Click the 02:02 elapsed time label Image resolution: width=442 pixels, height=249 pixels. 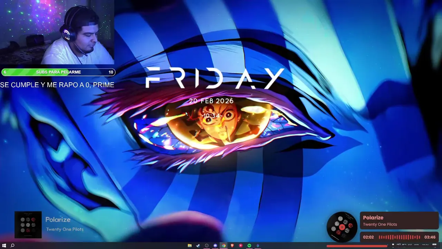(x=368, y=237)
